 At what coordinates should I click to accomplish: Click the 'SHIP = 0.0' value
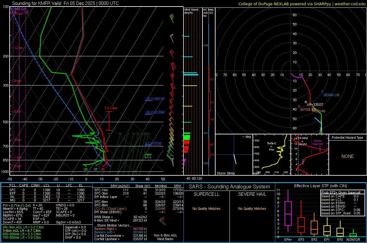pyautogui.click(x=73, y=238)
